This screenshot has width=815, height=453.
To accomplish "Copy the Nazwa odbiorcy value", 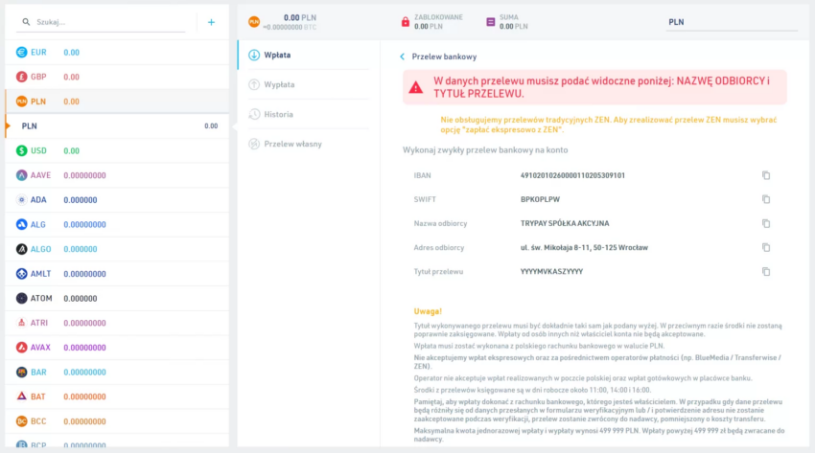I will pyautogui.click(x=766, y=223).
